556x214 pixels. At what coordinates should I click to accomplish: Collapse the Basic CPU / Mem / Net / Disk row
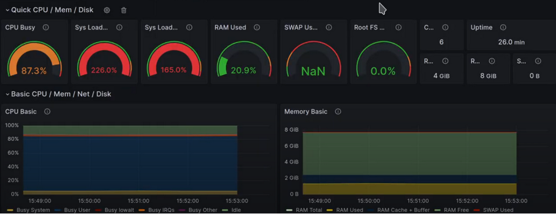8,94
